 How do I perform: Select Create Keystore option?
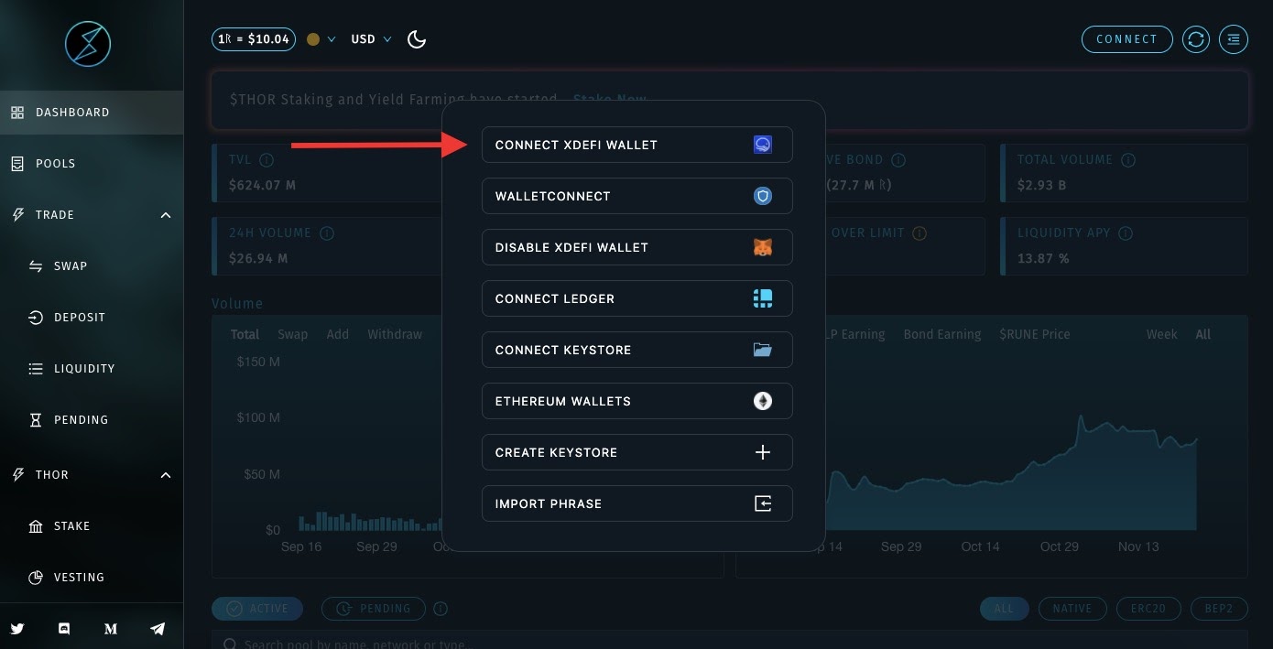pos(637,452)
